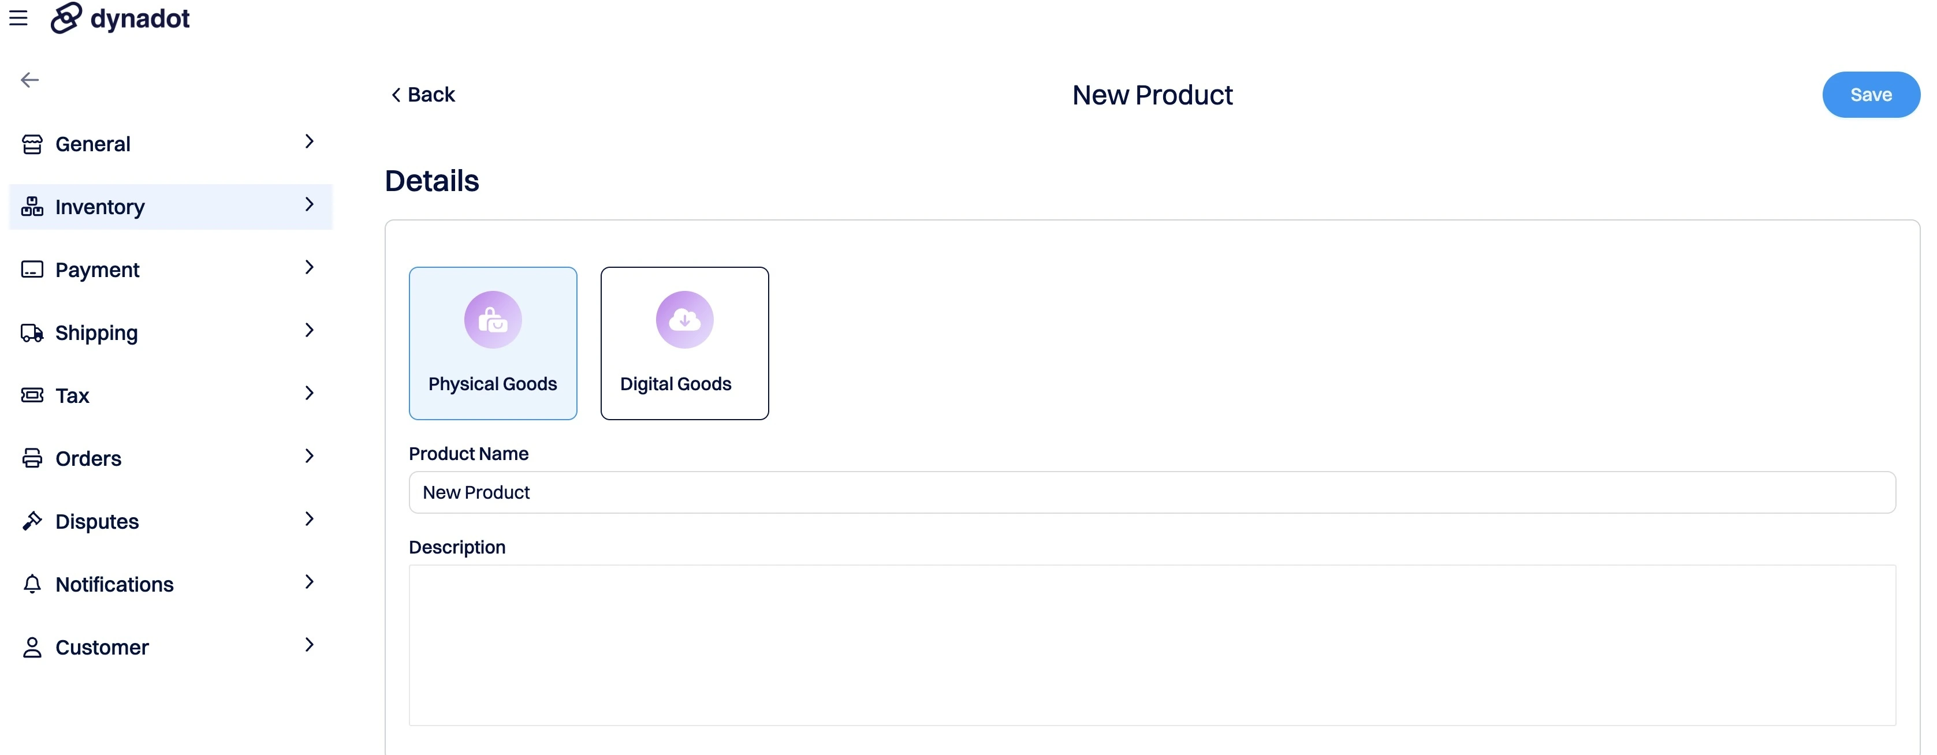Expand the Disputes section

coord(310,519)
